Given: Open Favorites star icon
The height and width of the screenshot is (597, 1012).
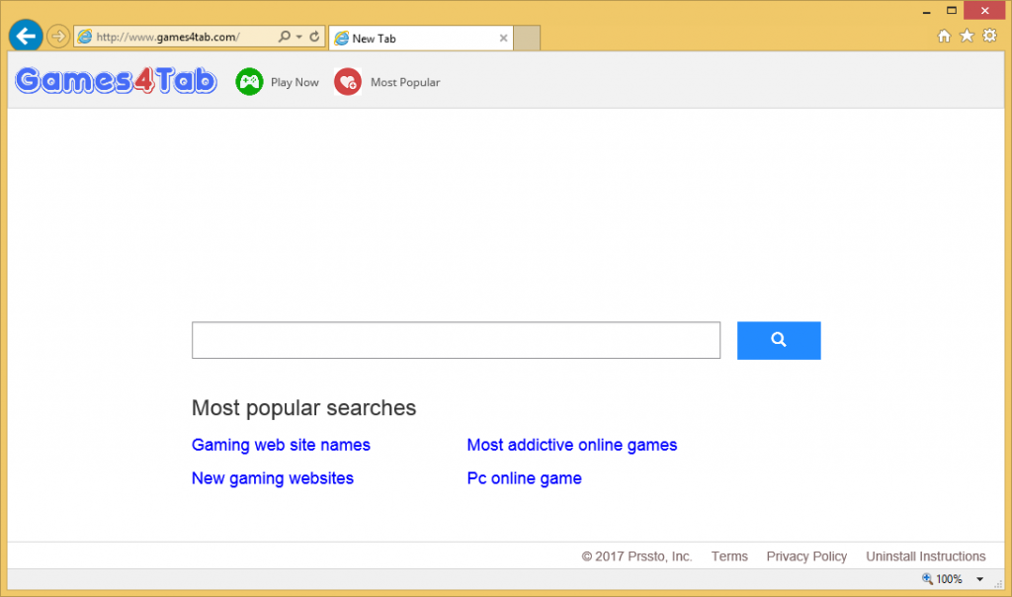Looking at the screenshot, I should click(x=967, y=37).
